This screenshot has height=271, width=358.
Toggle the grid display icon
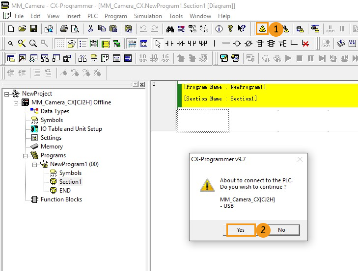(60, 44)
